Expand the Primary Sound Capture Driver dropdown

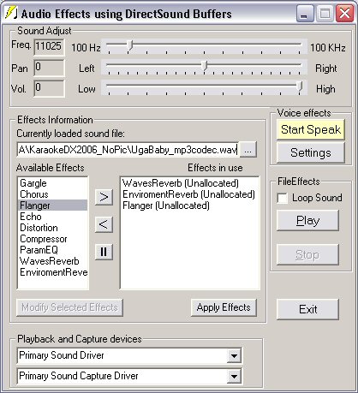(x=234, y=376)
